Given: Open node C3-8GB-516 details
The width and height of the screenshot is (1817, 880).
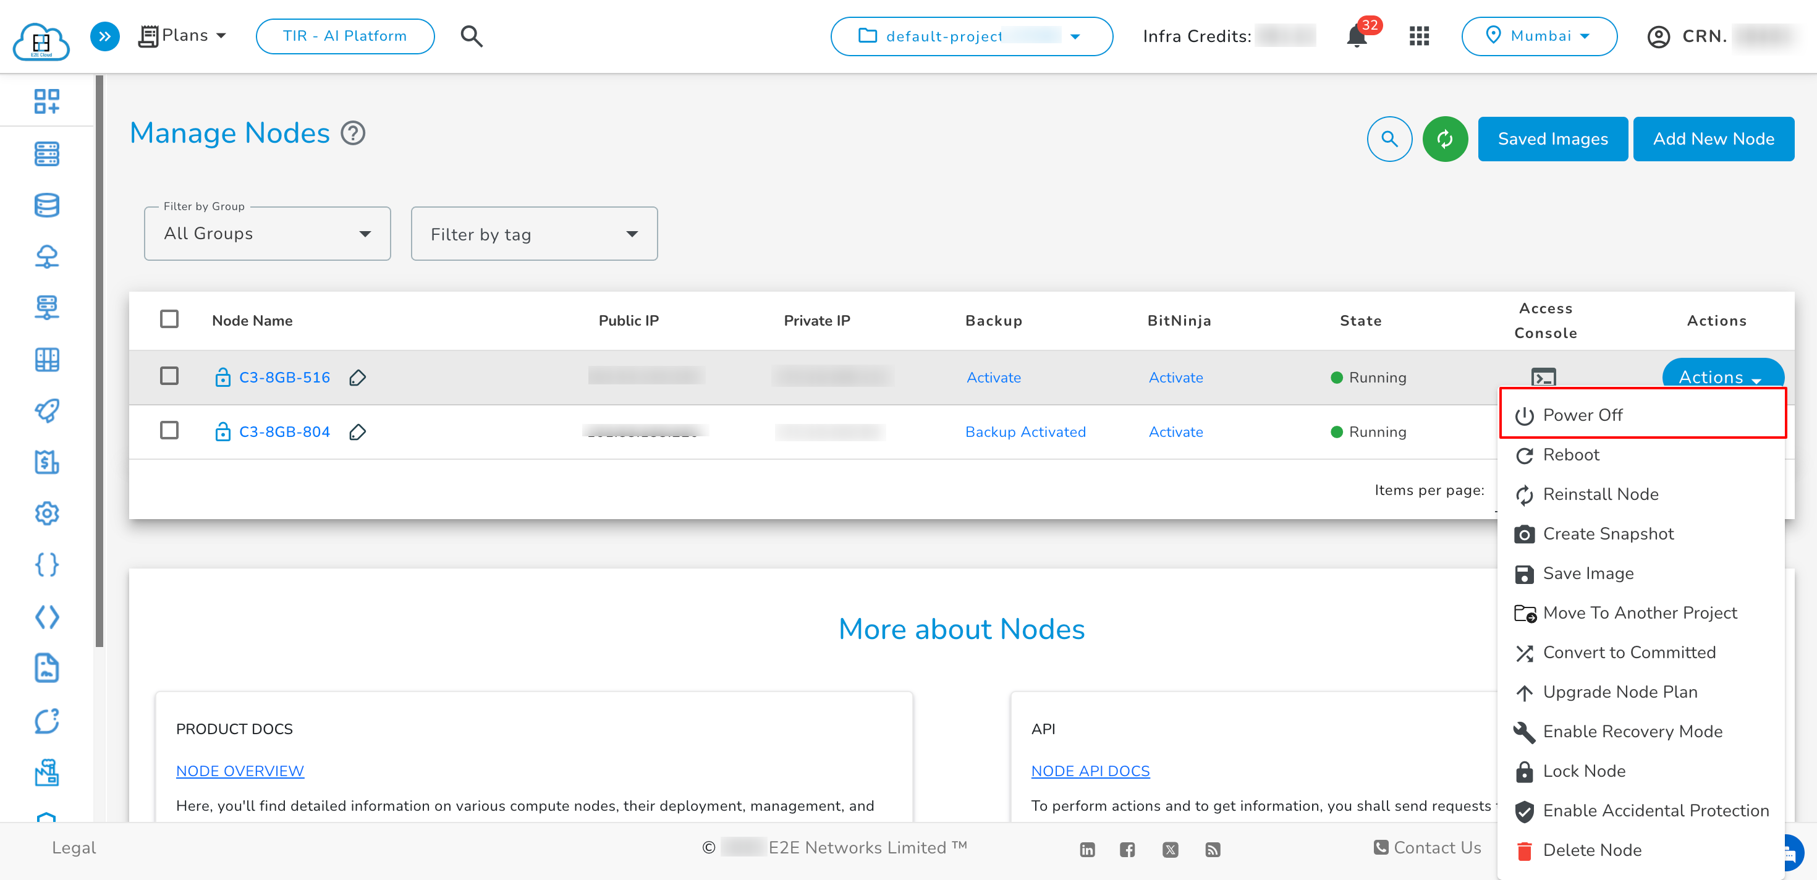Looking at the screenshot, I should click(284, 377).
